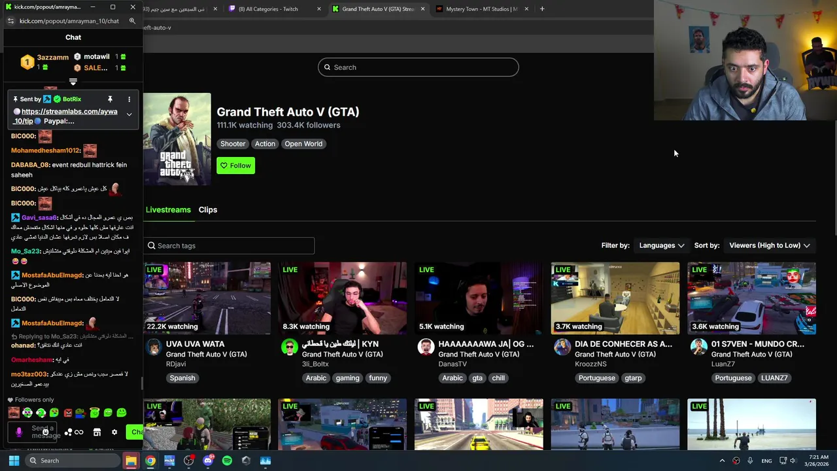Image resolution: width=837 pixels, height=471 pixels.
Task: Open the streamlabs tip link in pinned message
Action: pos(65,116)
